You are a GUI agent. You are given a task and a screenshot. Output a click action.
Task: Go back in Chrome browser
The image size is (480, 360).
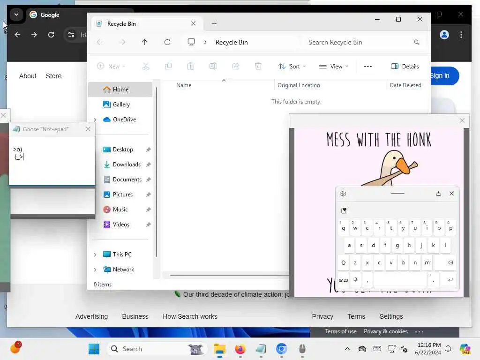tap(17, 35)
